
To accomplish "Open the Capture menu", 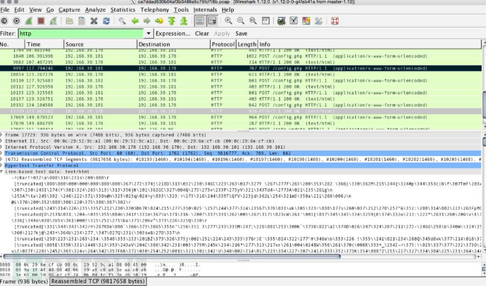I will [70, 10].
